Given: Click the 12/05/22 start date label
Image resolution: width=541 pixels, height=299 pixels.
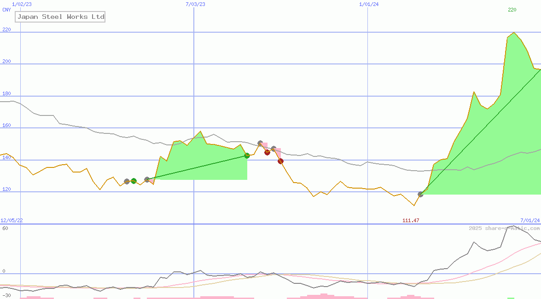Looking at the screenshot, I should click(x=12, y=221).
